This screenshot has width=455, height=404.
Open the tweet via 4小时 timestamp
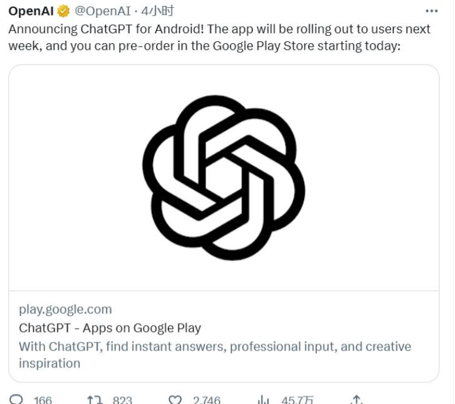(157, 11)
